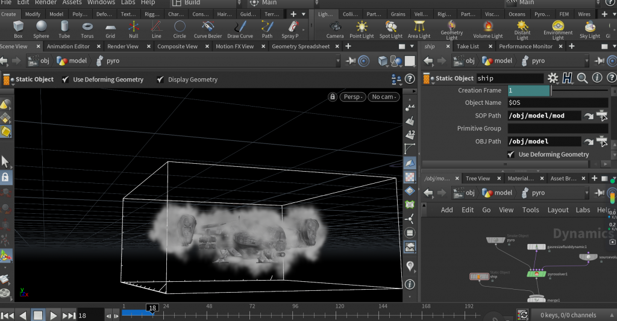Select the Curve Bezier tool
Screen dimensions: 617x321
coord(208,30)
